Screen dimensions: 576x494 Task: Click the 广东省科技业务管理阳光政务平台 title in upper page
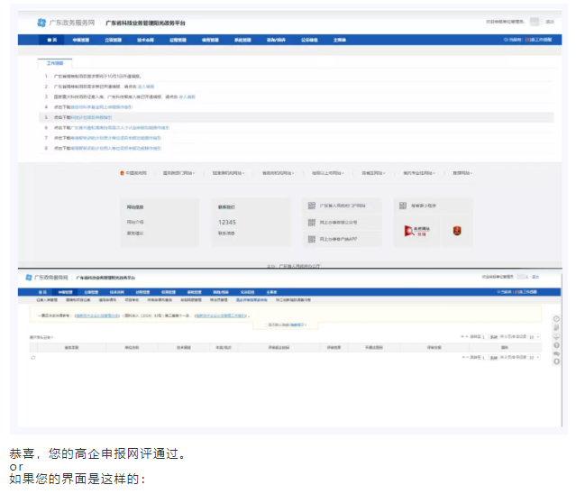coord(145,23)
